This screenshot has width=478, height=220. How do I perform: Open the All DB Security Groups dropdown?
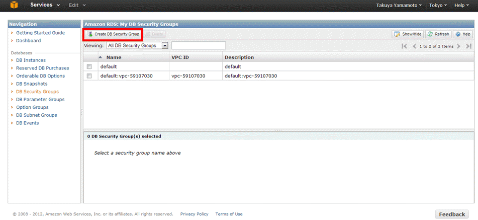[138, 45]
